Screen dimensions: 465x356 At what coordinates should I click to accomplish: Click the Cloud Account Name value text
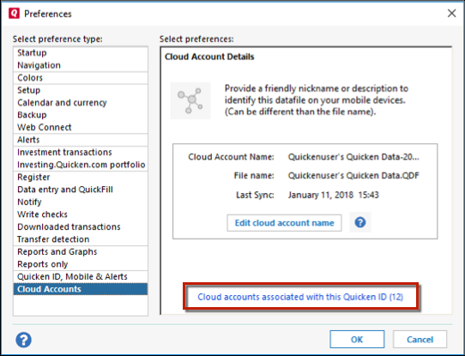353,157
